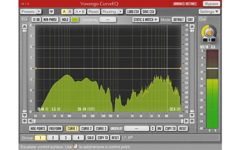Click the Out gain knob

[209, 32]
